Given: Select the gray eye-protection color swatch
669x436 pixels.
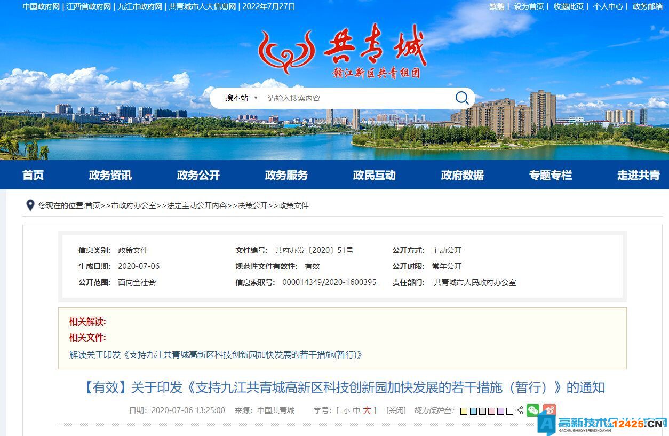Looking at the screenshot, I should point(482,411).
